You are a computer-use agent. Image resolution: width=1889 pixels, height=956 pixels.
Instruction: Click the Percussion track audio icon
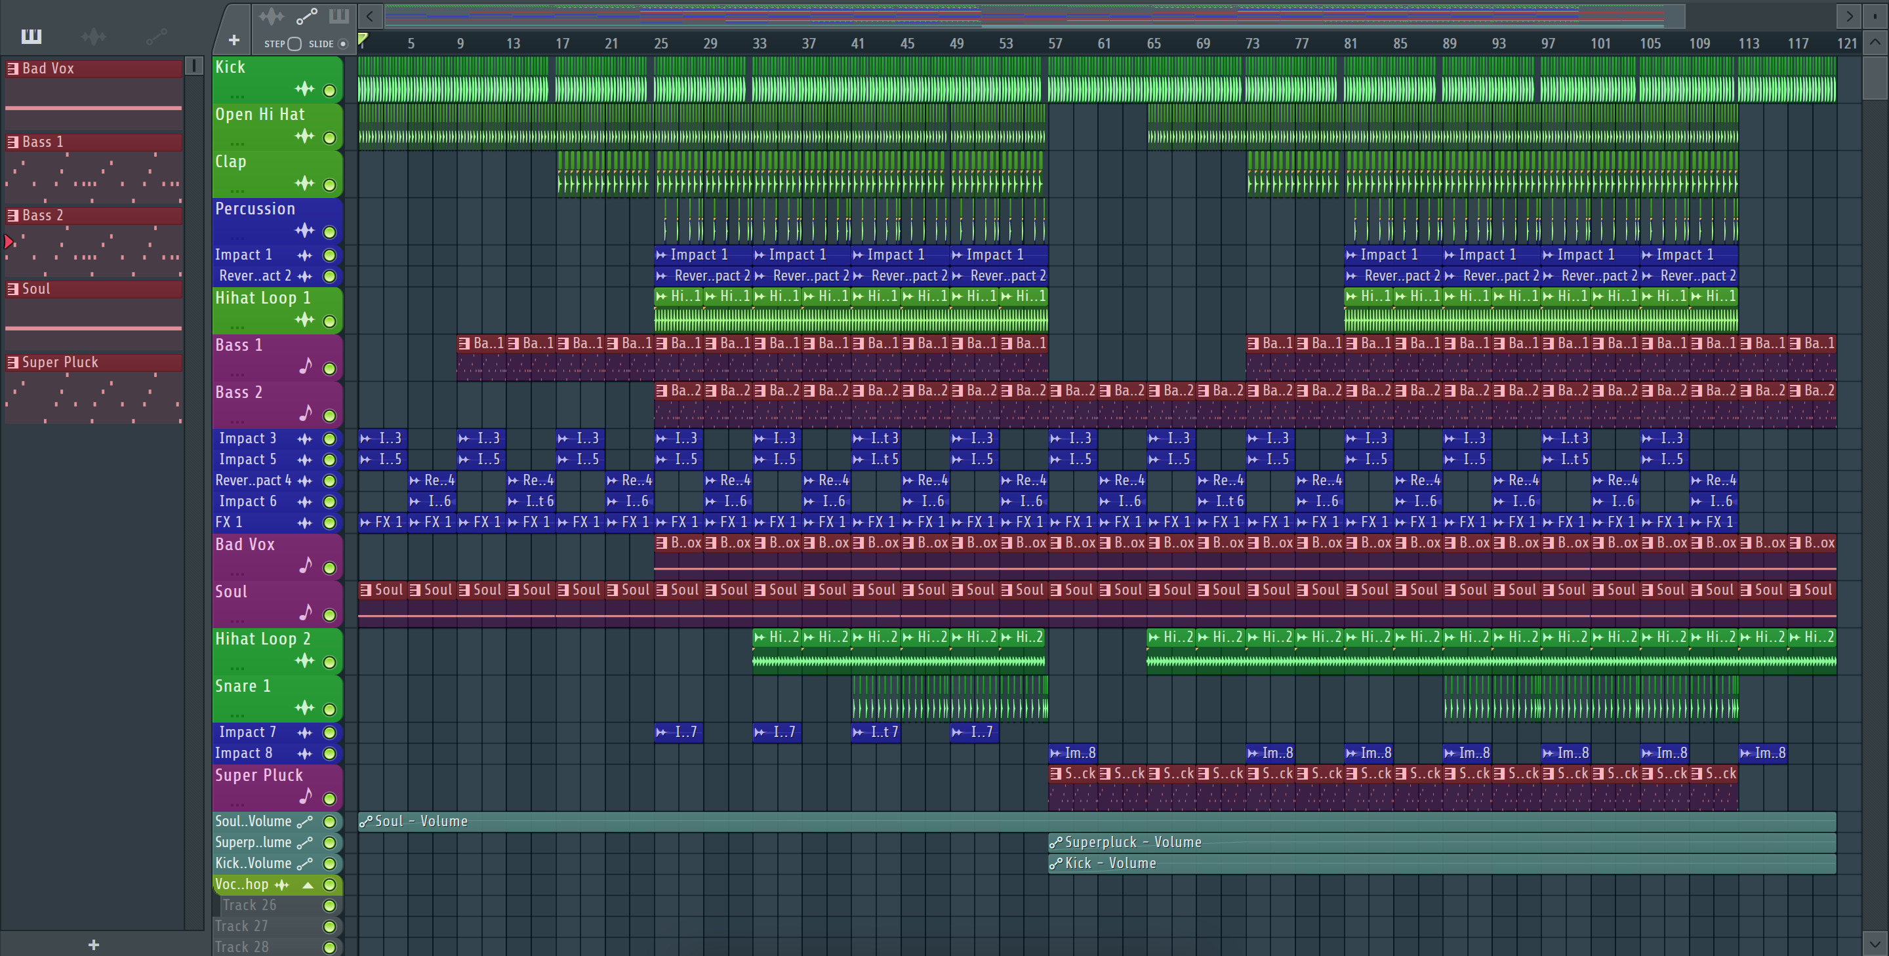pos(304,231)
